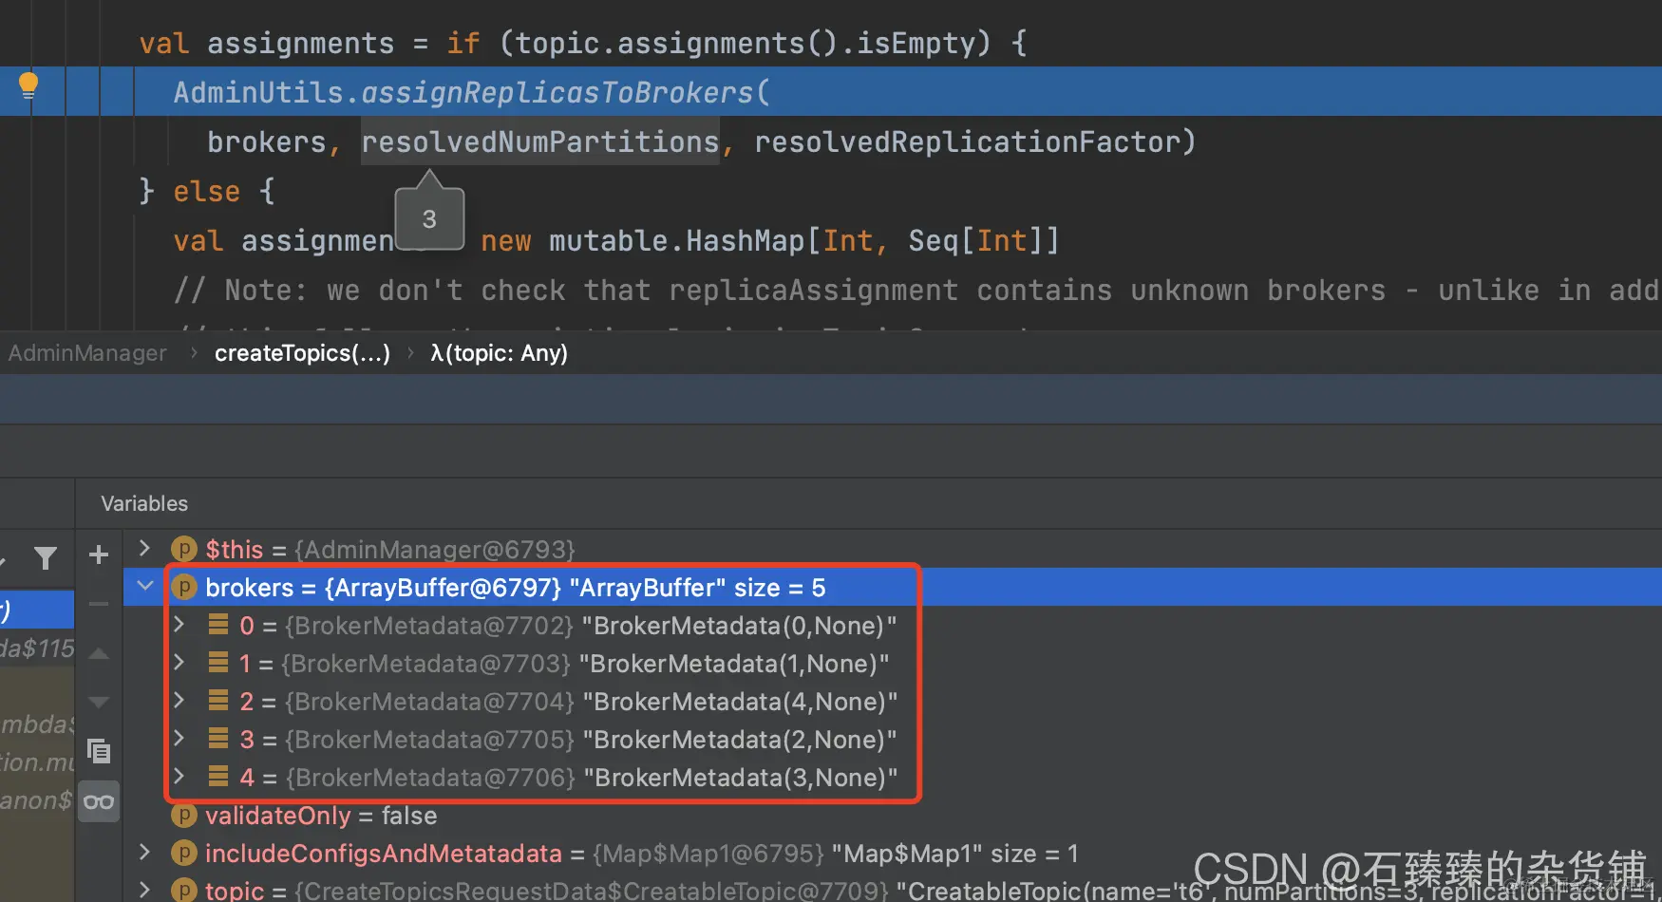Click resolvedNumPartitions in the code editor
1662x902 pixels.
coord(539,141)
